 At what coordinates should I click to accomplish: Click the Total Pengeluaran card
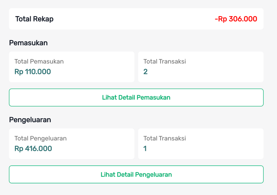tap(72, 144)
